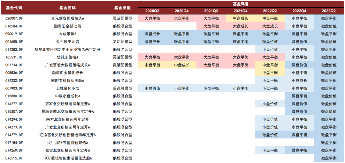Click fund code 005536.OF
This screenshot has height=163, width=345.
click(14, 73)
